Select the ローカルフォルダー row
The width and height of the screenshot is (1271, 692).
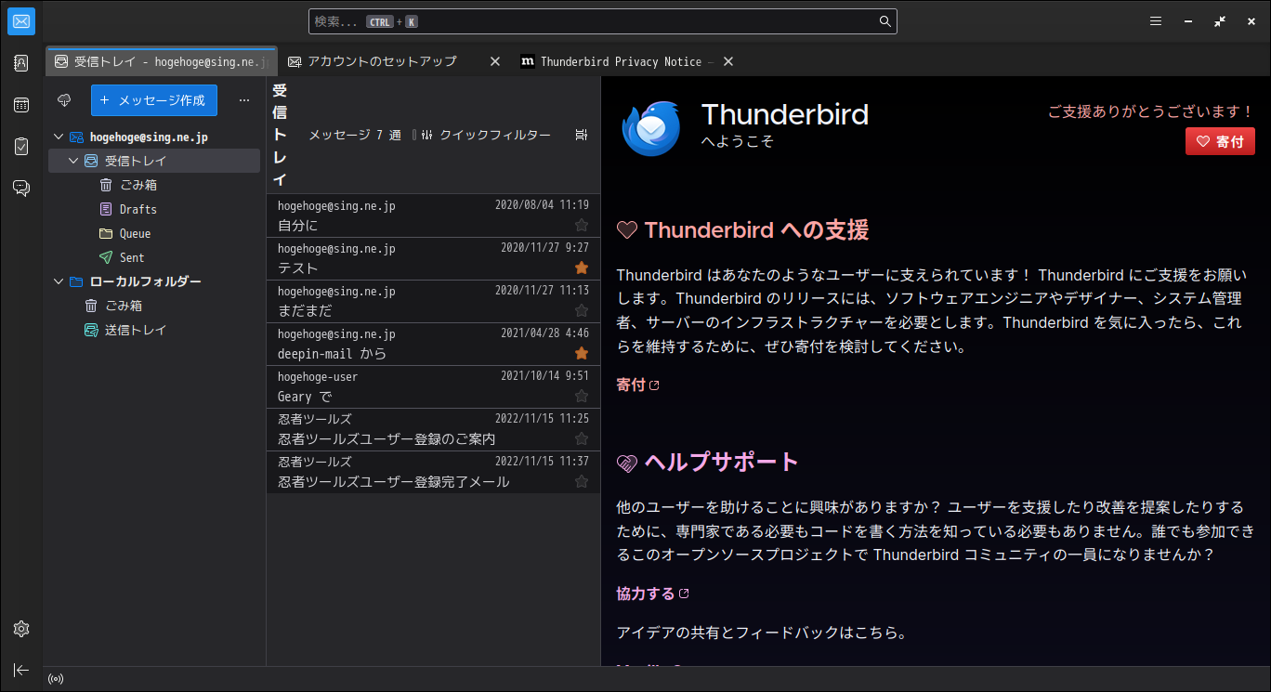[154, 281]
